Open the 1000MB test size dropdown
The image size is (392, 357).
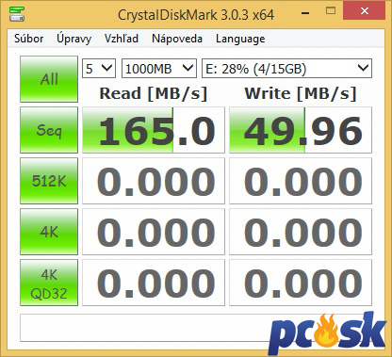tap(159, 68)
